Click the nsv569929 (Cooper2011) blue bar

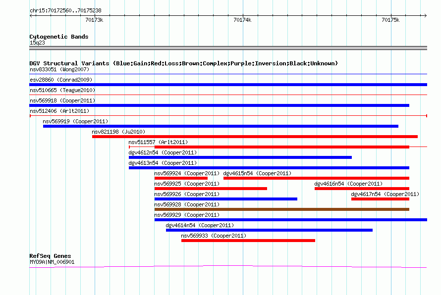click(x=291, y=220)
